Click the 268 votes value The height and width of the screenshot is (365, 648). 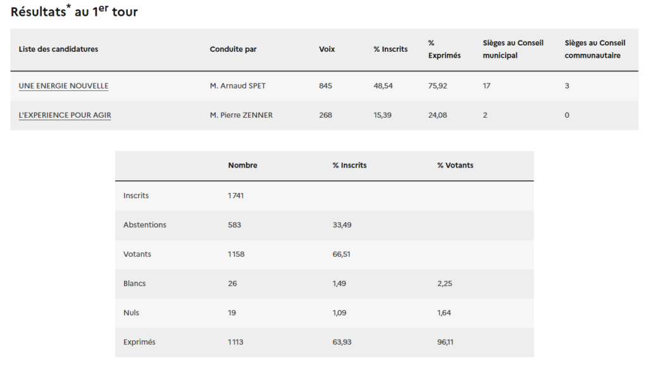325,115
